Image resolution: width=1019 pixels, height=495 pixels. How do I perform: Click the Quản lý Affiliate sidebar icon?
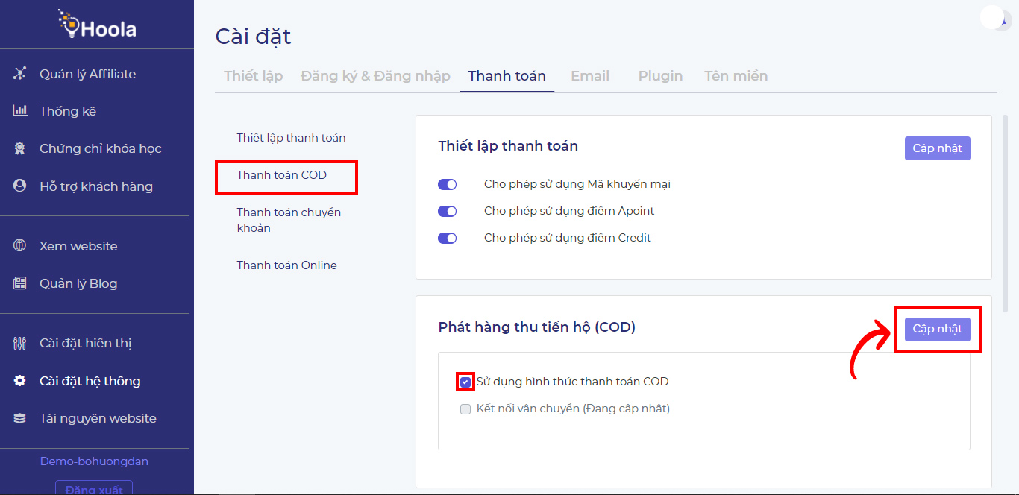20,74
